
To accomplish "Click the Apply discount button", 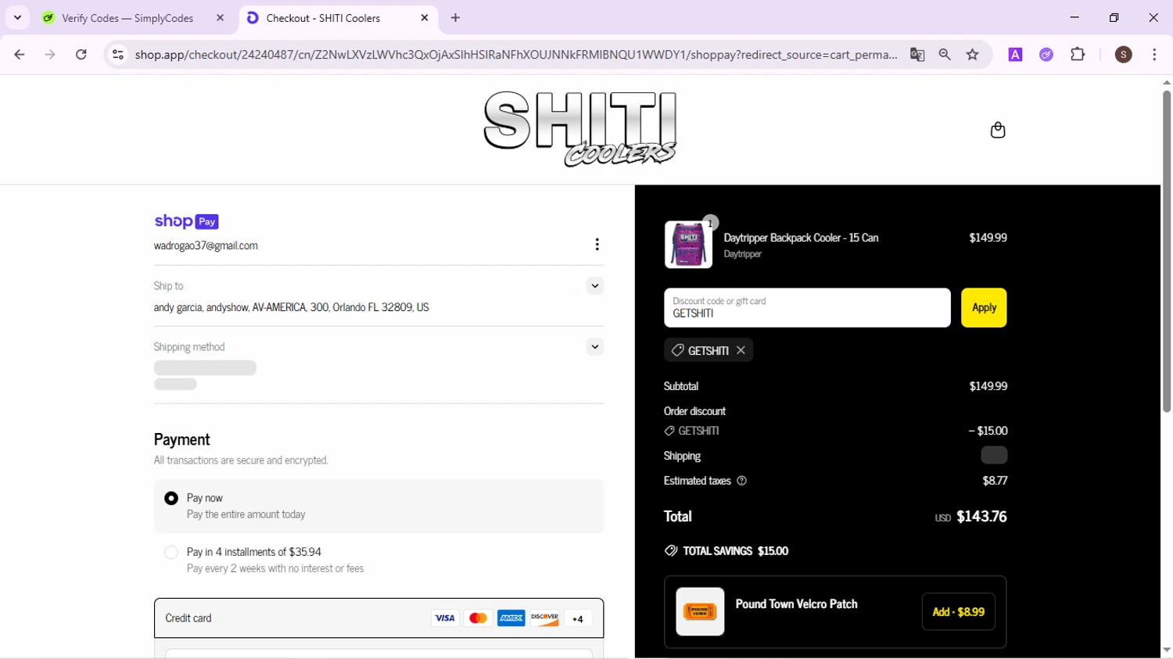I will [984, 308].
